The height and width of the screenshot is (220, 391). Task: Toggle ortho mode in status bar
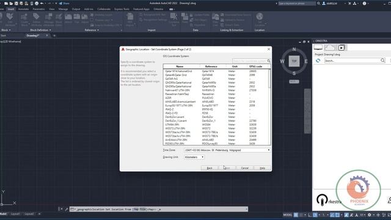(310, 215)
